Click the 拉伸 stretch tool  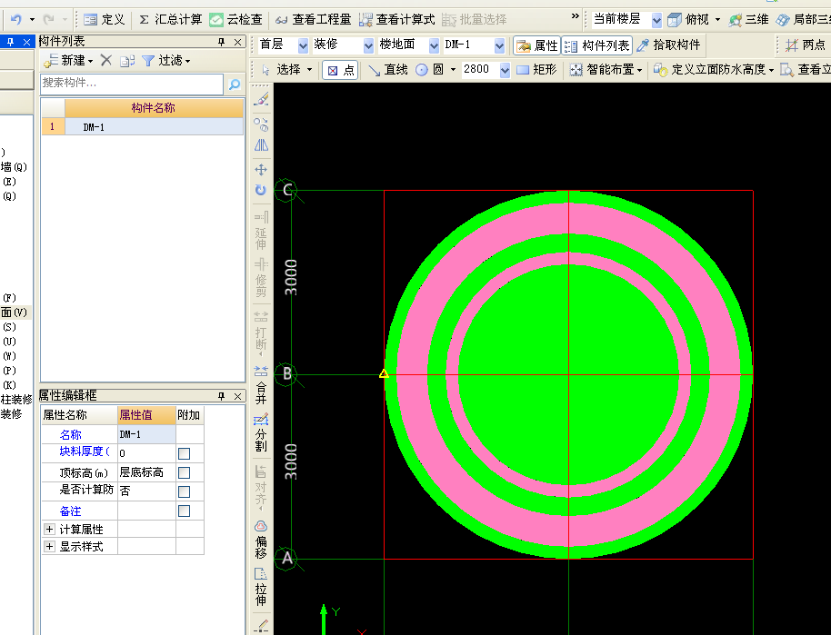click(261, 587)
